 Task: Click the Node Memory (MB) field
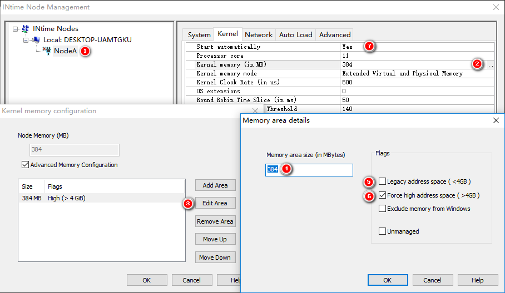(x=75, y=150)
